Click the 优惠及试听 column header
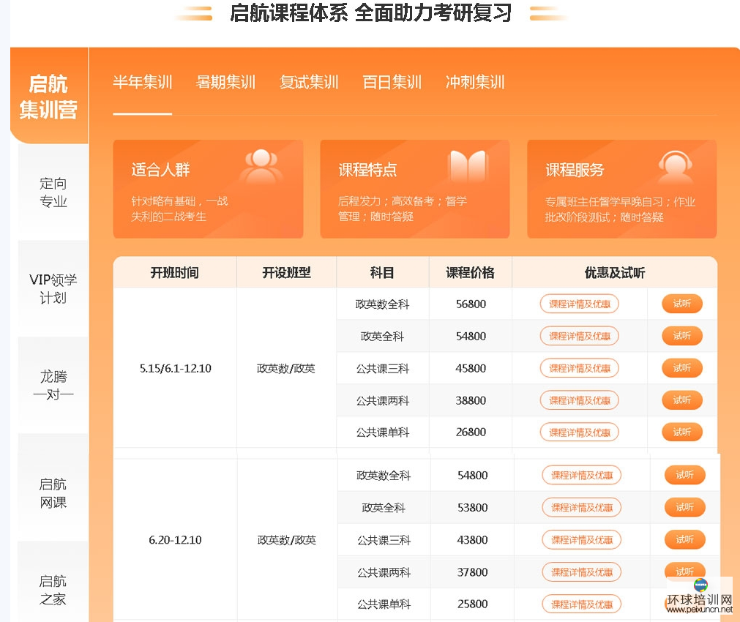Viewport: 740px width, 622px height. [x=614, y=272]
